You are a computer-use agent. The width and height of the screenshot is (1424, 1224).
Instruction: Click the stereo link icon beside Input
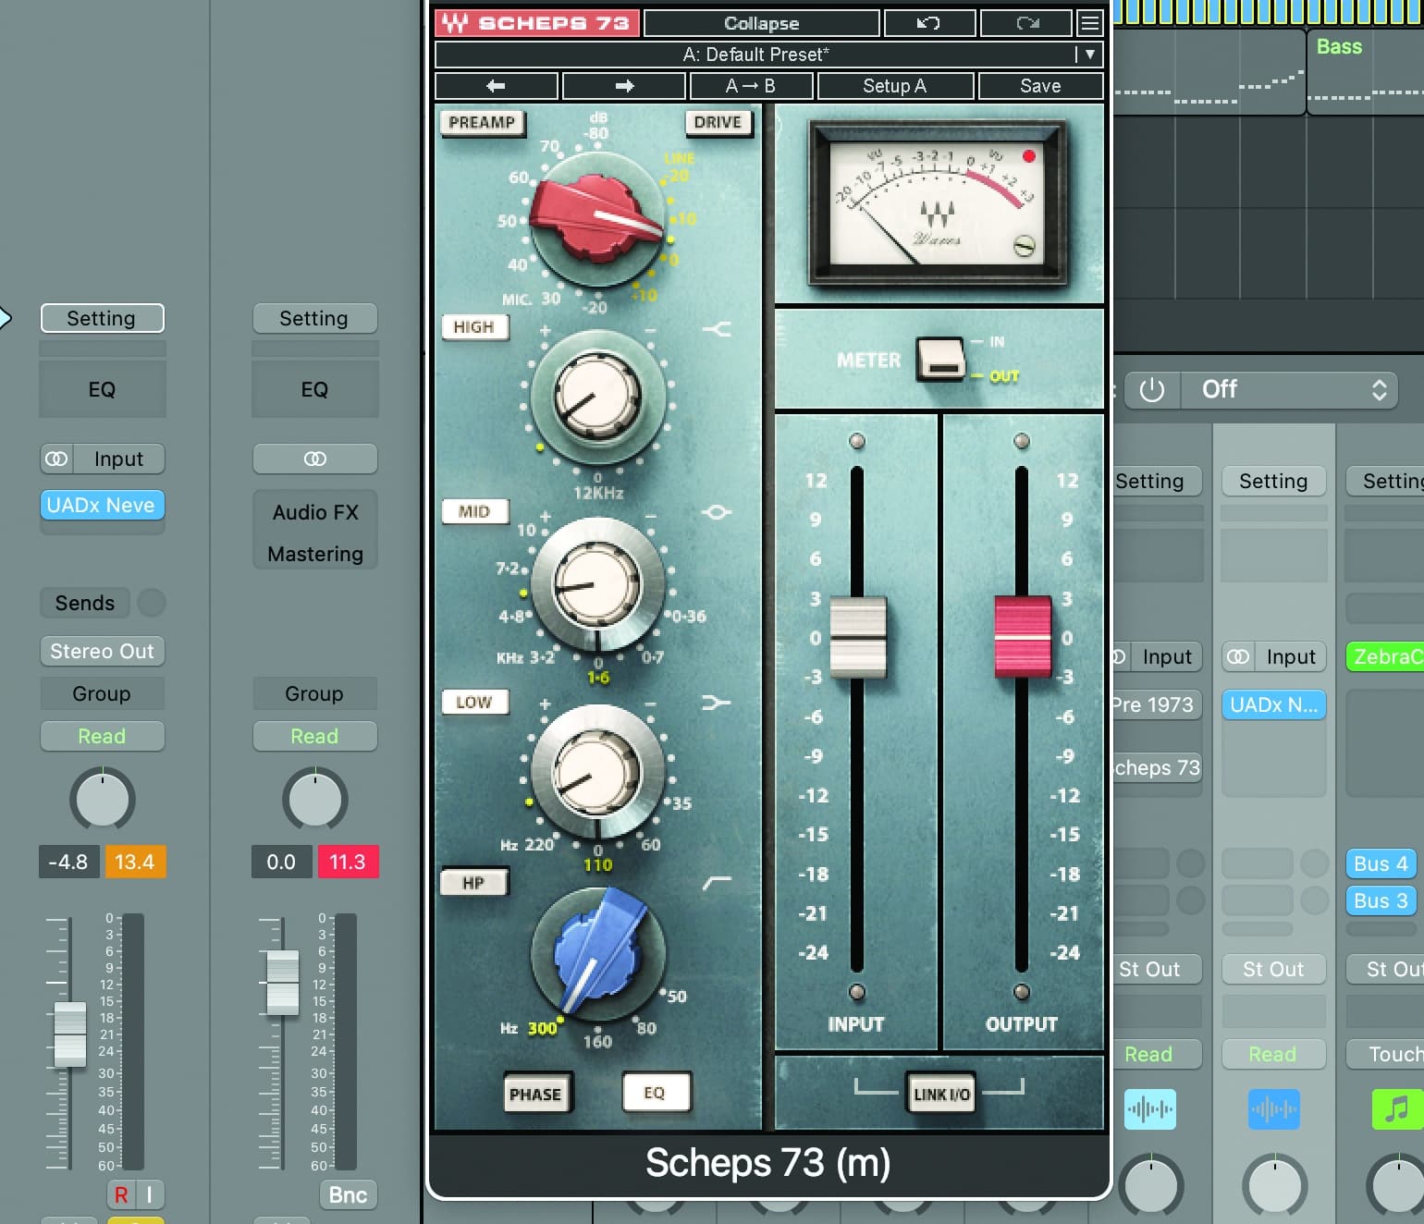(x=57, y=459)
